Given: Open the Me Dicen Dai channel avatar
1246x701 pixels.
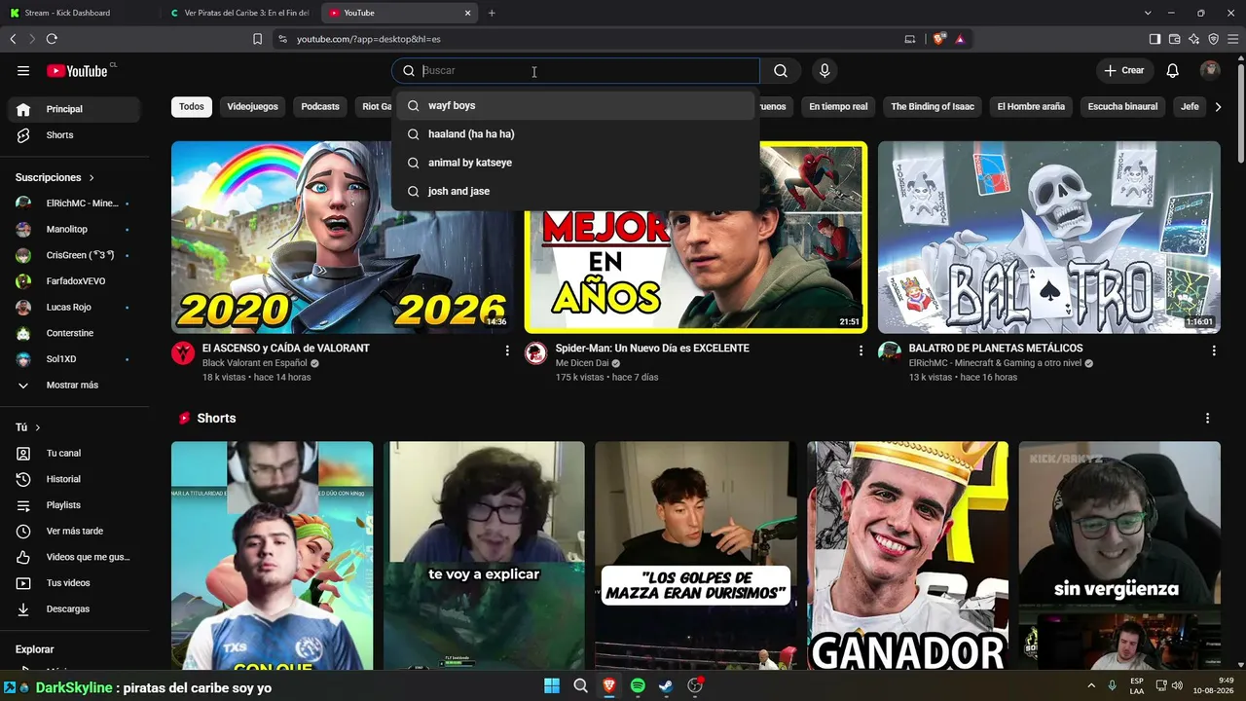Looking at the screenshot, I should (535, 352).
